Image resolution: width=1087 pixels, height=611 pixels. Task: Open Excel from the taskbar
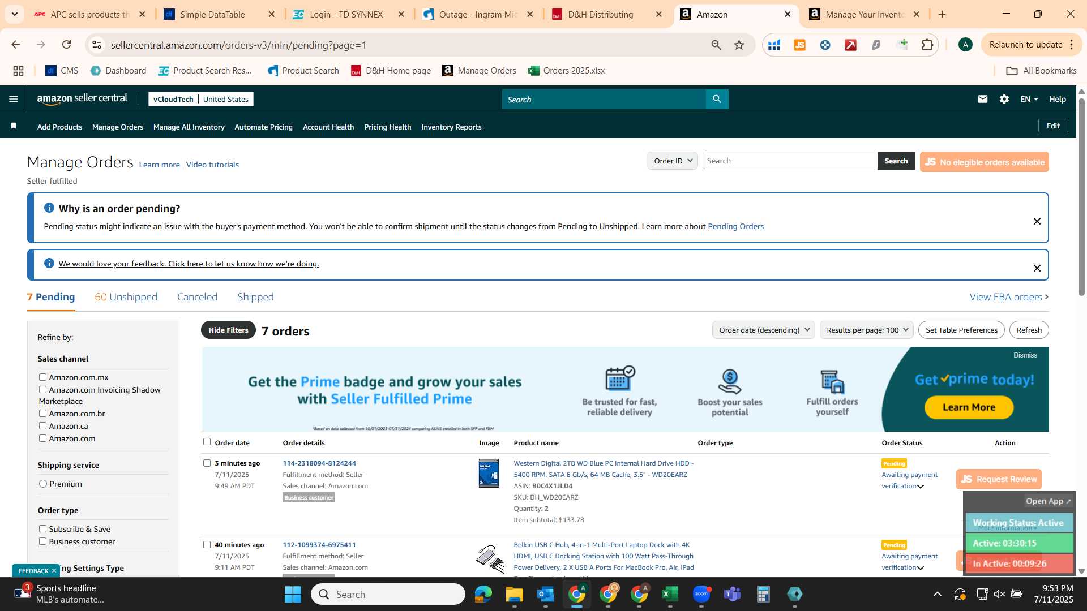670,594
